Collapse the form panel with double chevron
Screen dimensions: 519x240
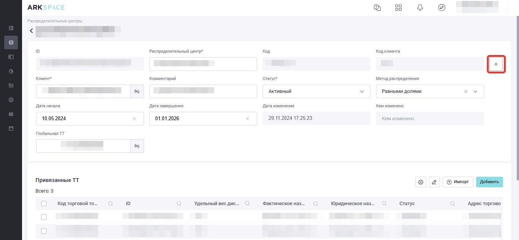[x=496, y=64]
